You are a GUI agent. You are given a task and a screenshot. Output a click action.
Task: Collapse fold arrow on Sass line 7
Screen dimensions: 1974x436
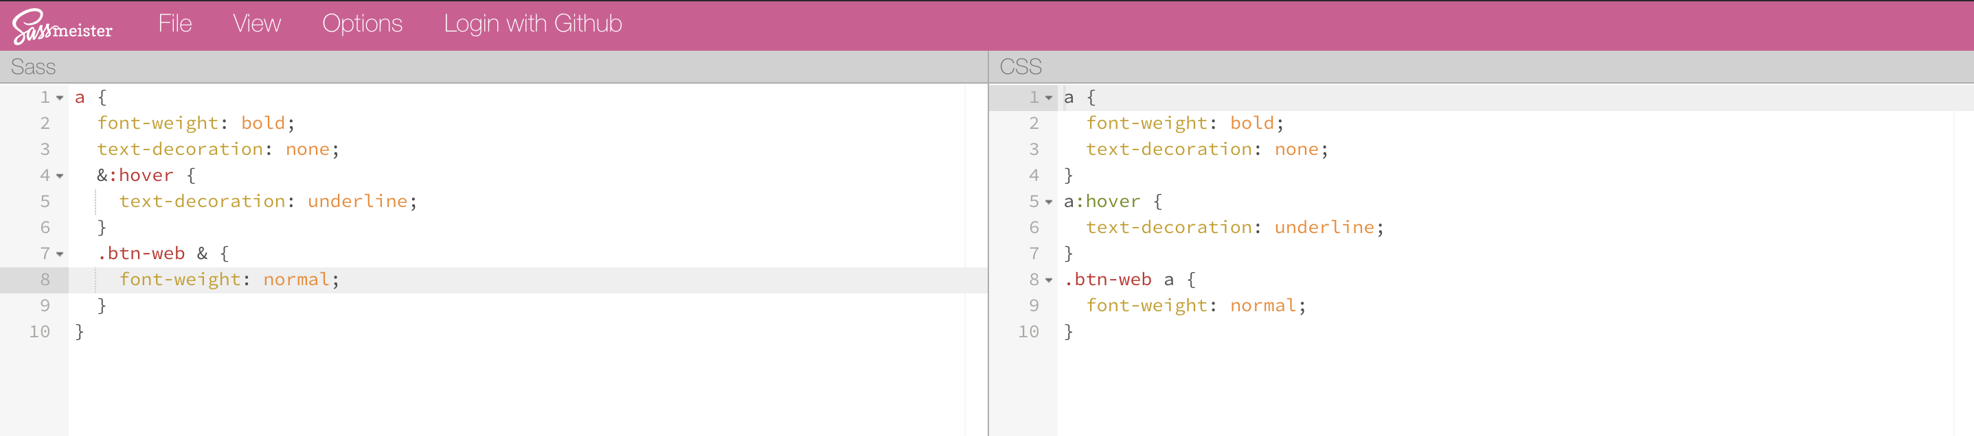tap(60, 254)
